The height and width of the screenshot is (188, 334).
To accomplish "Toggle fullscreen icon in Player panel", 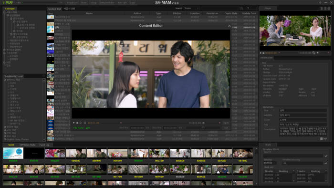I will pyautogui.click(x=314, y=53).
